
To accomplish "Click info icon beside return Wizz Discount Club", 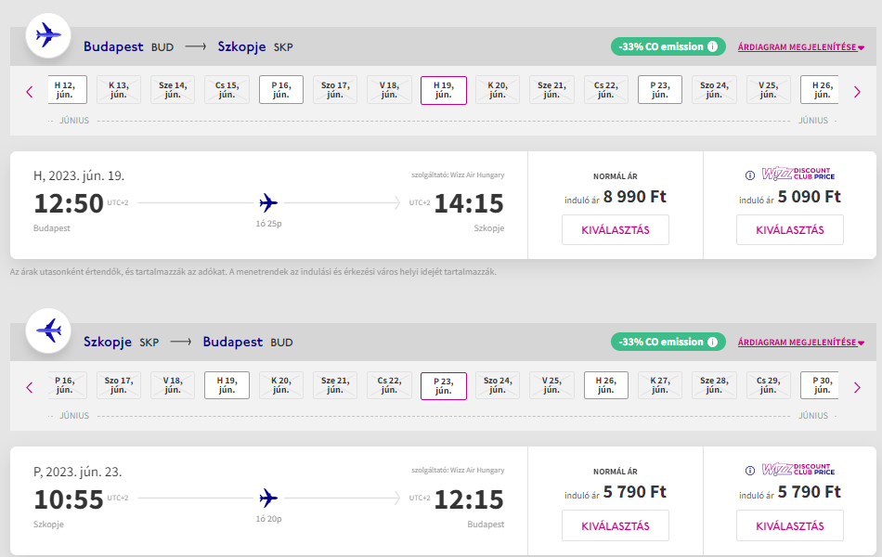I will click(x=750, y=470).
